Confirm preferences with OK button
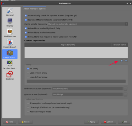Screen dimensions: 132x126 (124, 122)
